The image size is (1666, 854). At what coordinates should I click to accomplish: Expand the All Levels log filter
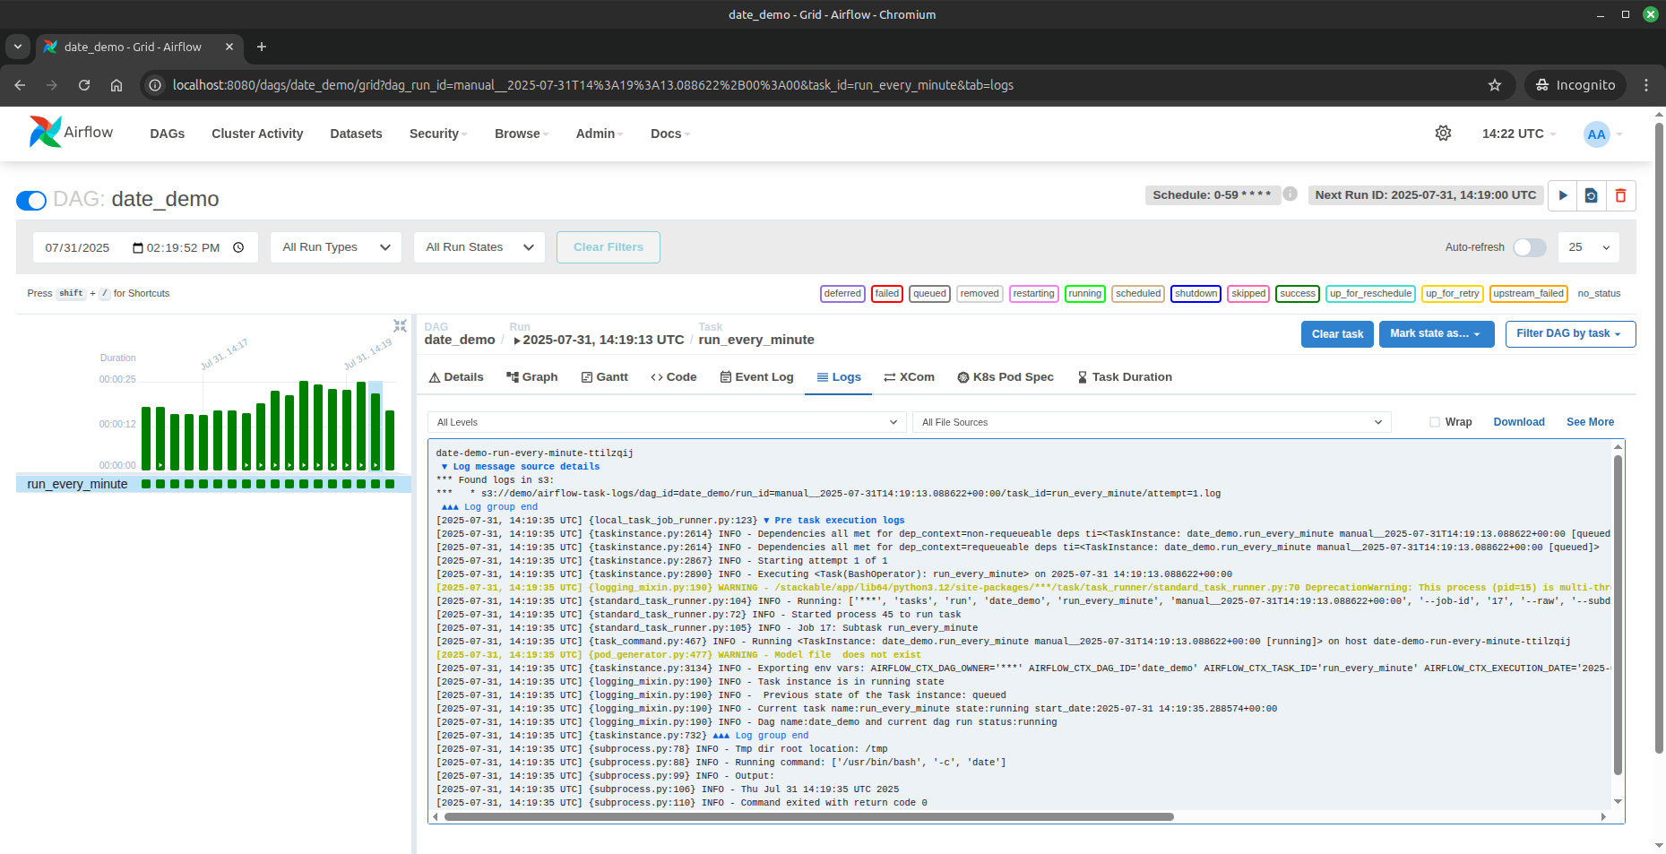(667, 422)
